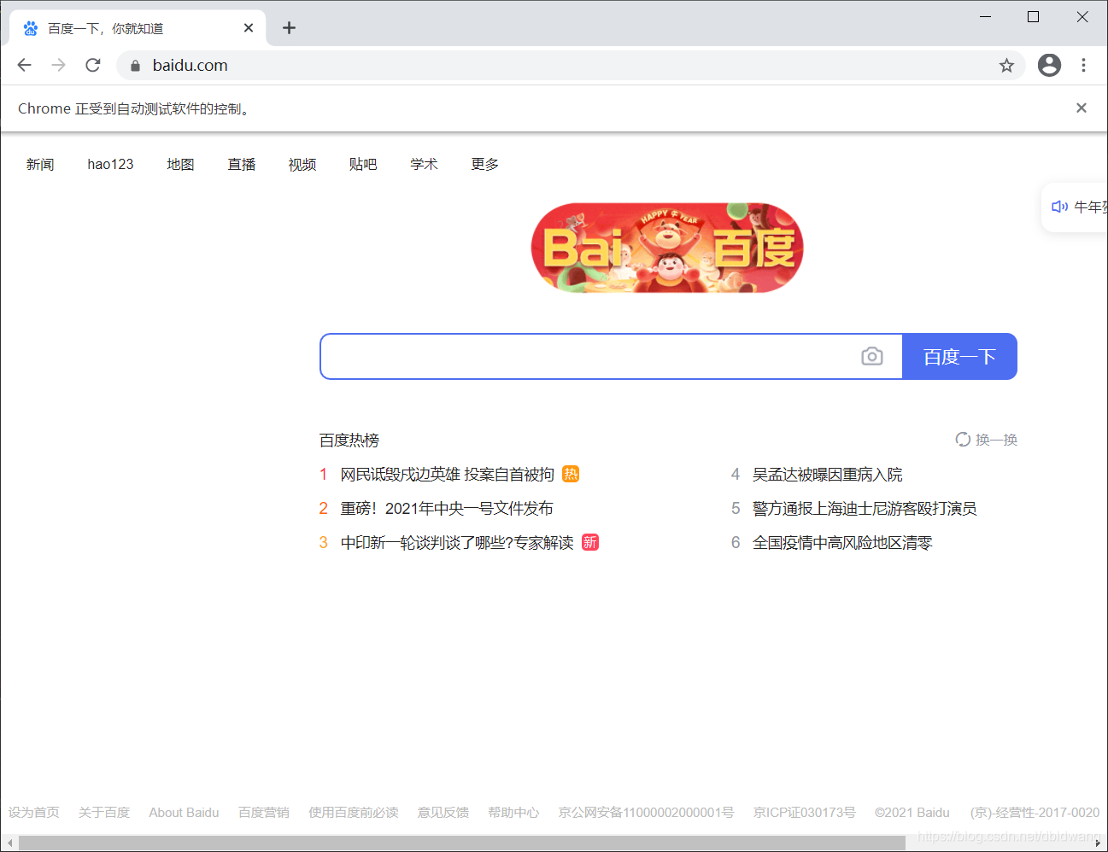Click the 百度热榜 heading
The image size is (1108, 852).
pos(349,440)
